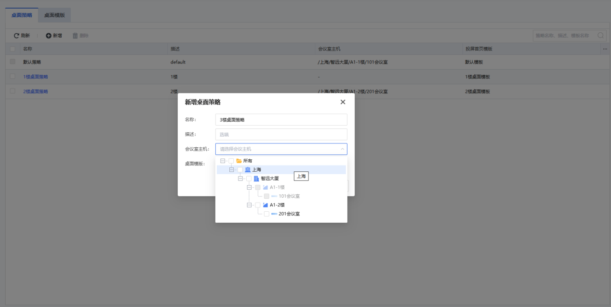Collapse the A1-2楼 tree node
The height and width of the screenshot is (307, 611).
(x=249, y=205)
